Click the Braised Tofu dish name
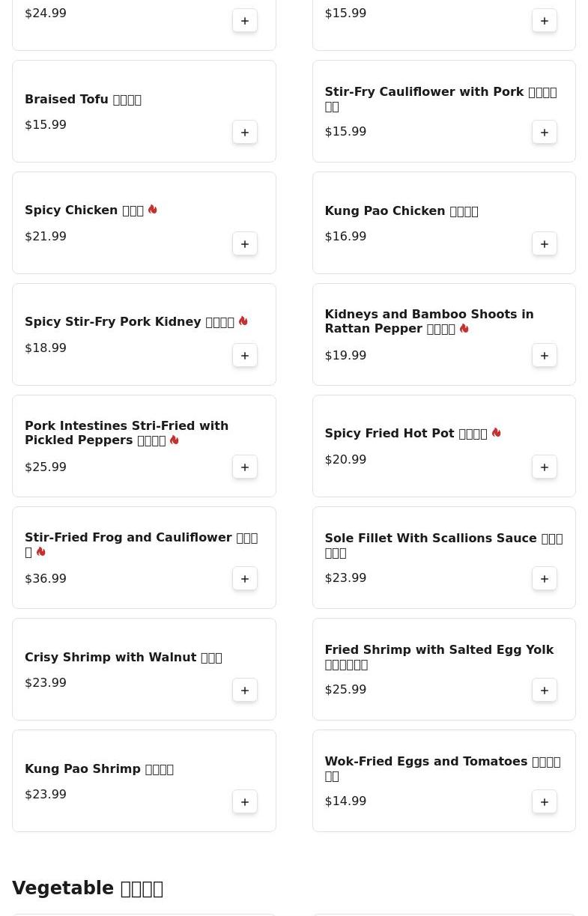Screen dimensions: 588x916 pyautogui.click(x=82, y=100)
